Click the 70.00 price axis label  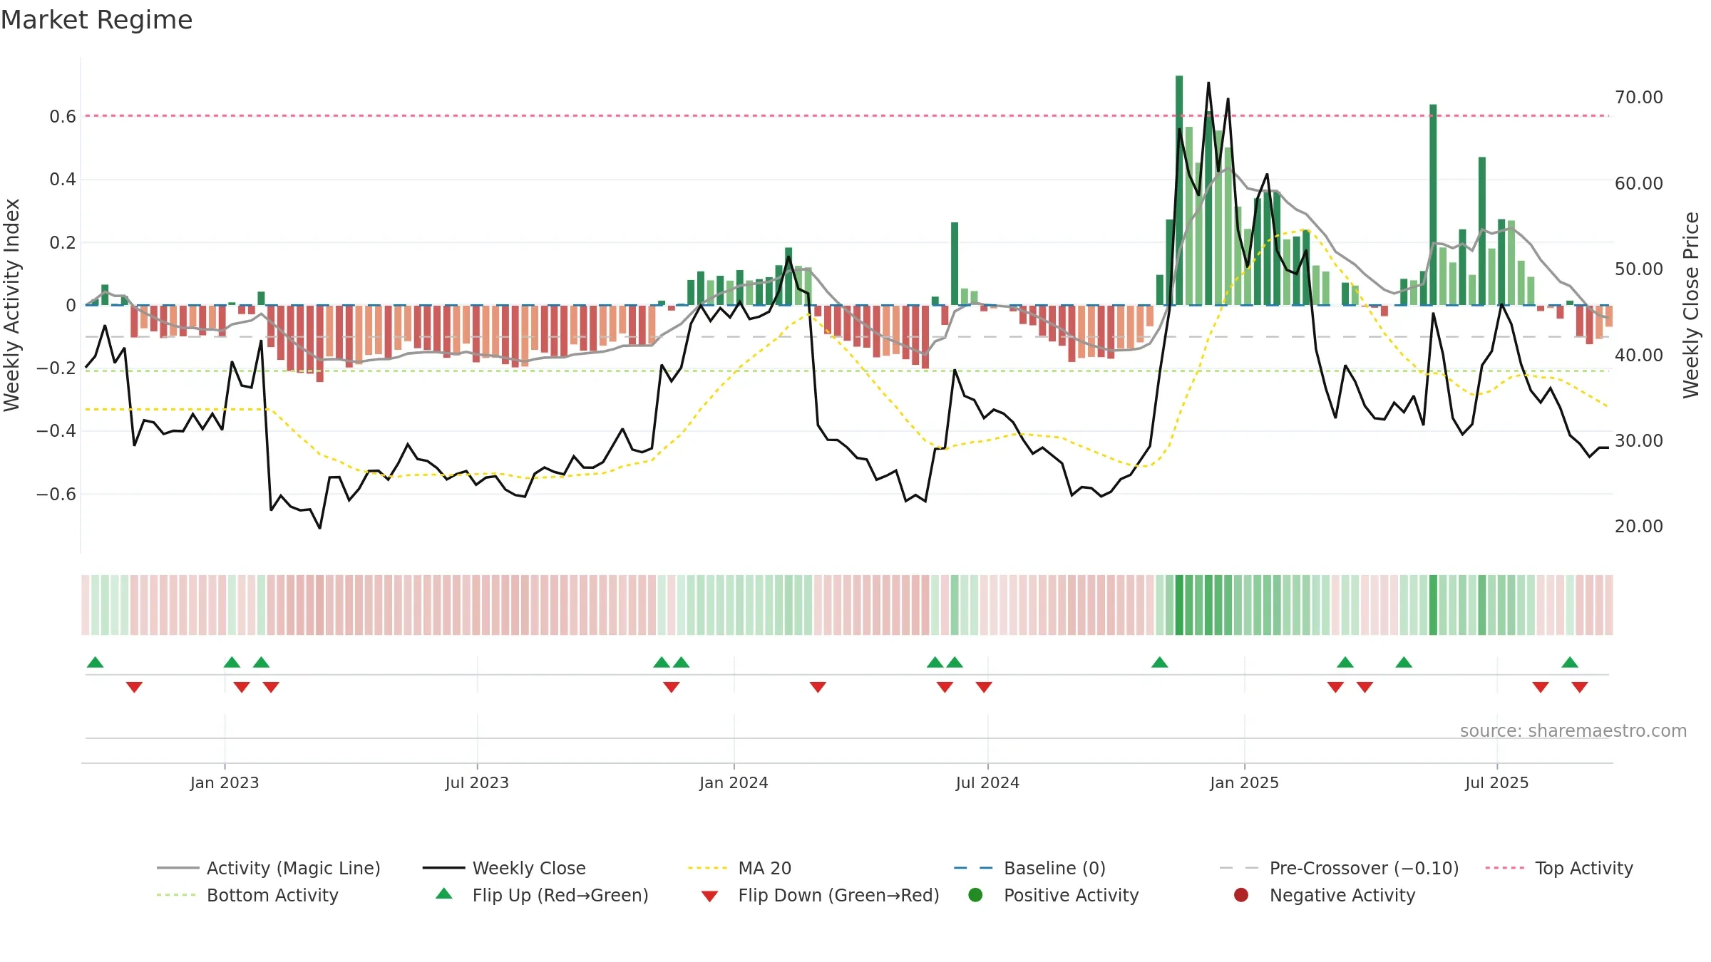pyautogui.click(x=1639, y=97)
